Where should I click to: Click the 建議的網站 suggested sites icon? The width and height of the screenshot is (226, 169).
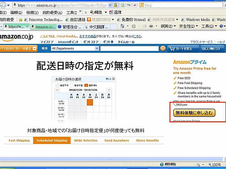(x=89, y=20)
